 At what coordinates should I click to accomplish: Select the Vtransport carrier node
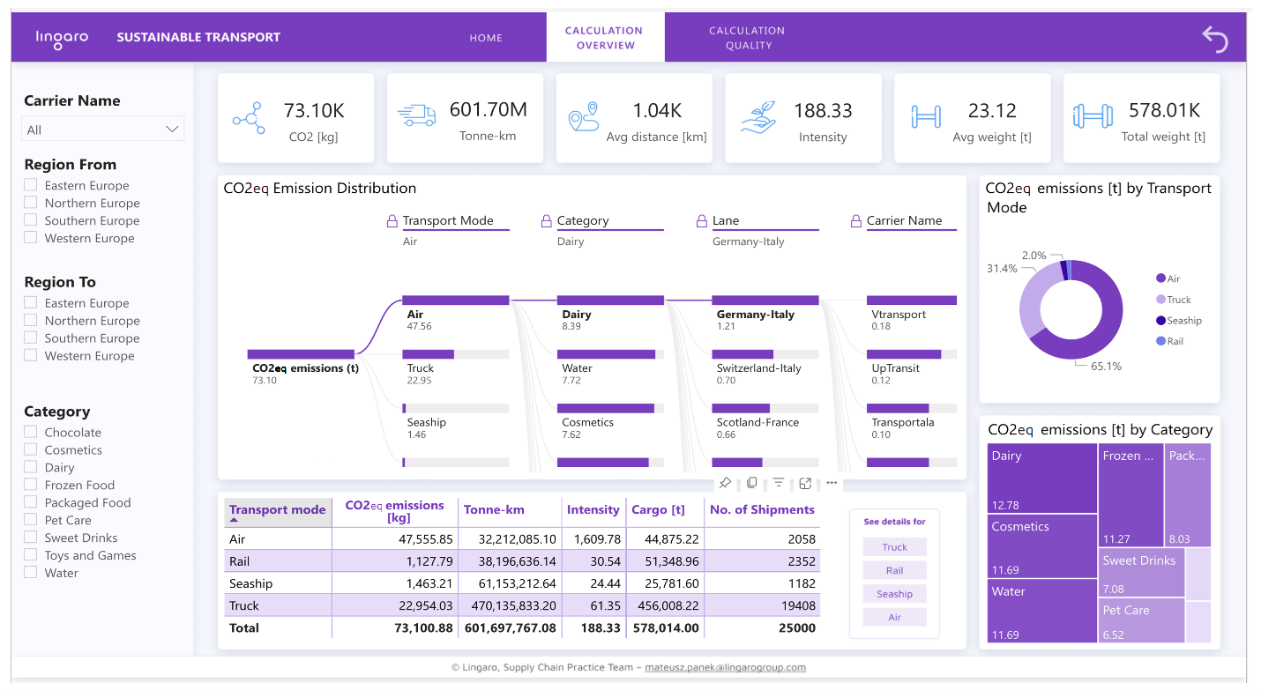point(912,313)
